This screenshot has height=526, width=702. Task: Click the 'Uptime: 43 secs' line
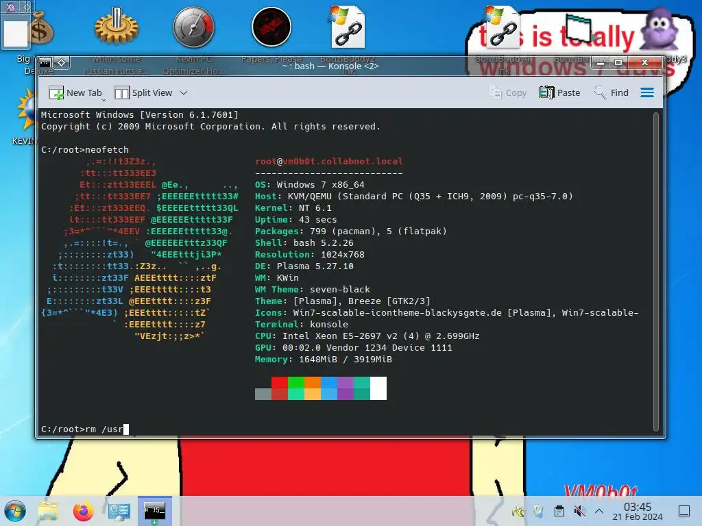point(296,220)
